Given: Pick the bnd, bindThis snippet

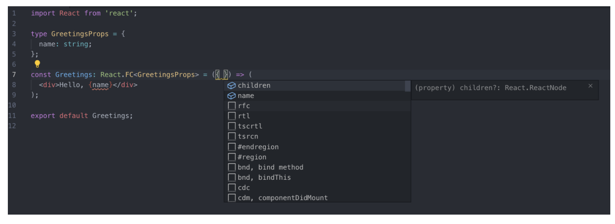Looking at the screenshot, I should pos(317,177).
